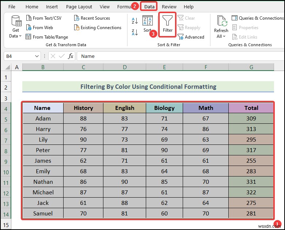This screenshot has width=285, height=230.
Task: Switch to the Home tab
Action: [32, 7]
